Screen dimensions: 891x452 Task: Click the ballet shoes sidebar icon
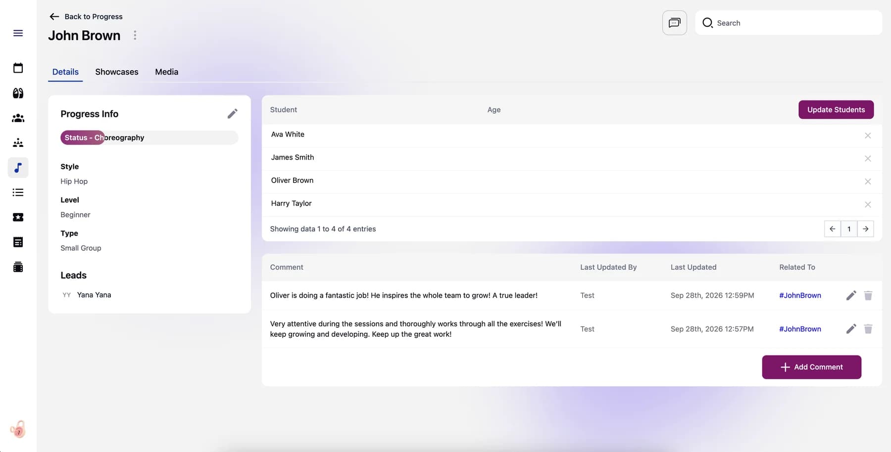click(x=18, y=93)
